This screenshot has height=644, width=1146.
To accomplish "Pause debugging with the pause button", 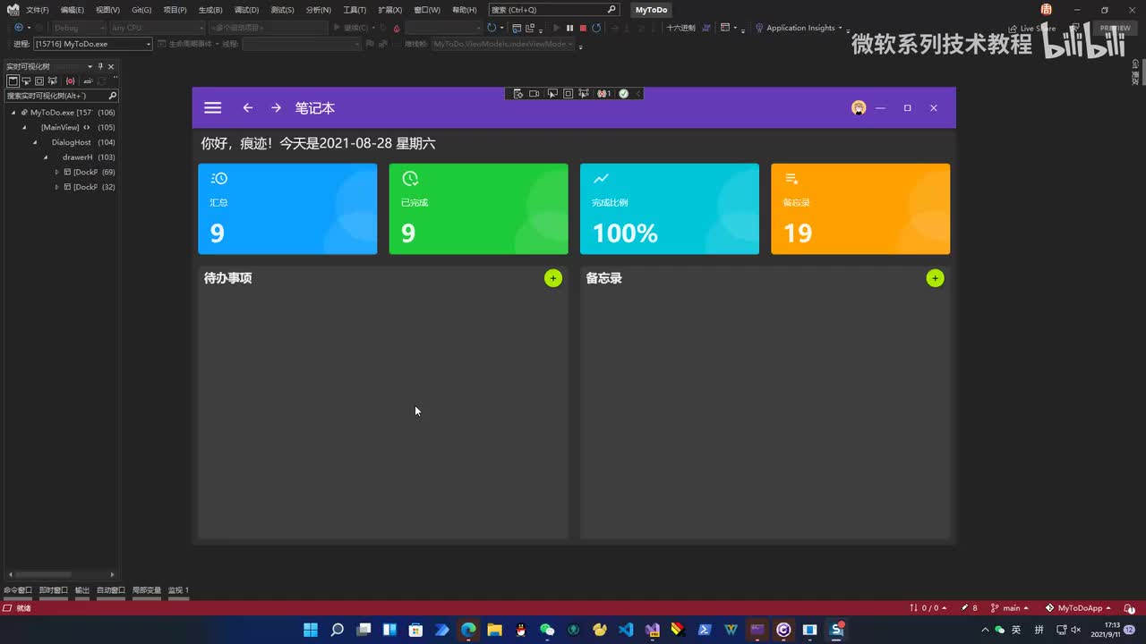I will click(x=569, y=28).
